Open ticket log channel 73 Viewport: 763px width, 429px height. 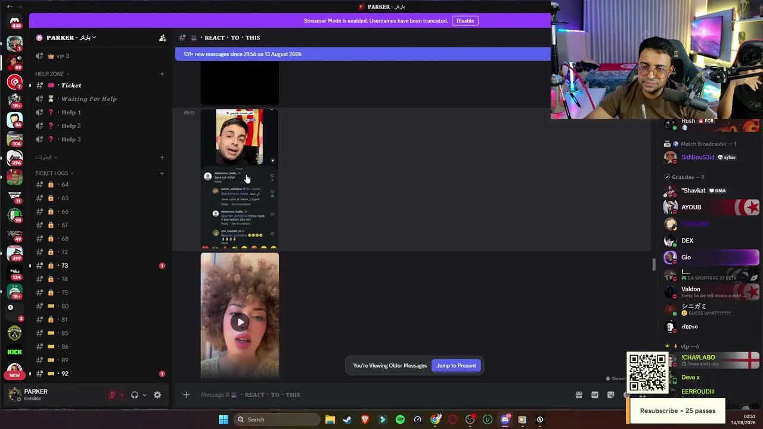[x=100, y=266]
